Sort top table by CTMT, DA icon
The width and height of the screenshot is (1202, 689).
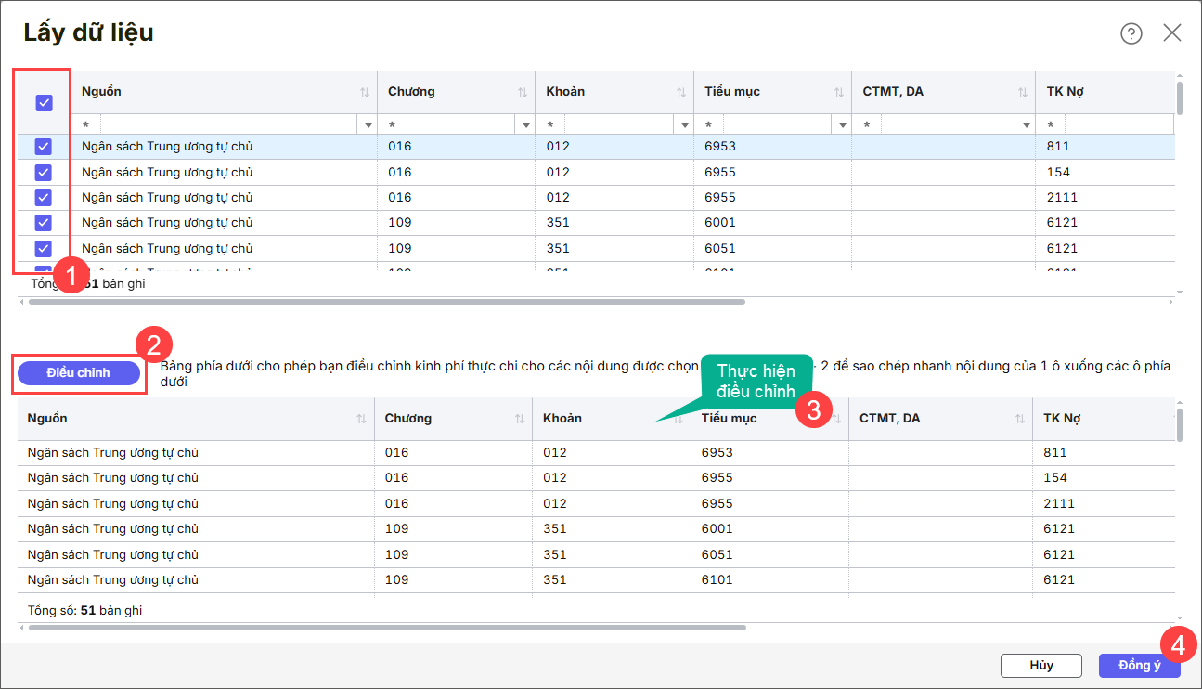point(1022,92)
